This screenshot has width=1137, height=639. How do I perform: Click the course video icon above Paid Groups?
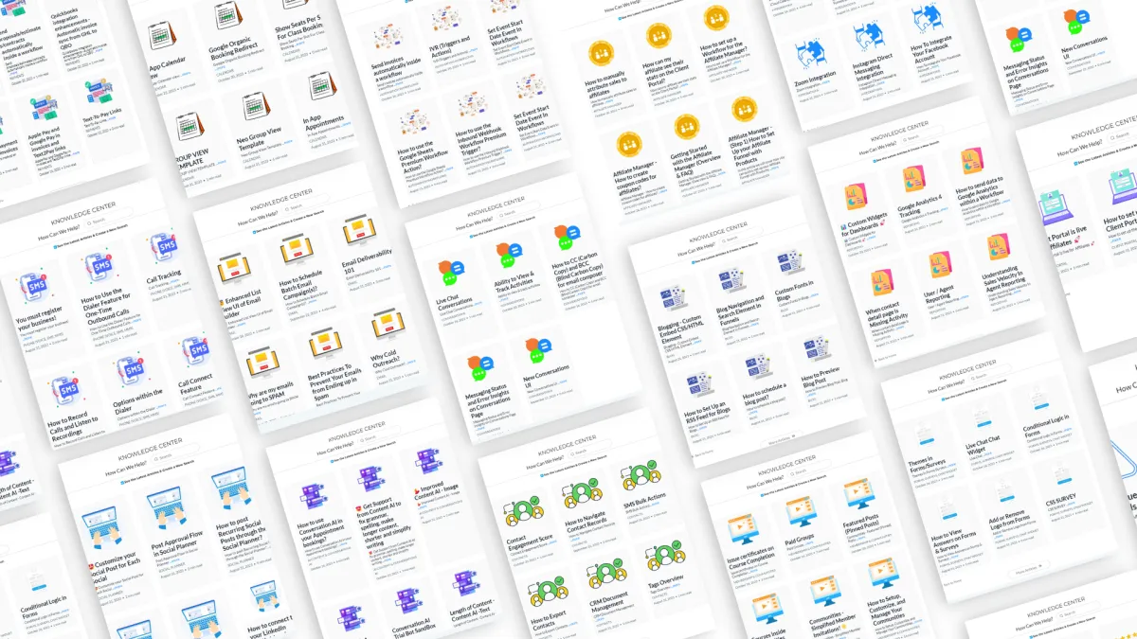(x=800, y=512)
